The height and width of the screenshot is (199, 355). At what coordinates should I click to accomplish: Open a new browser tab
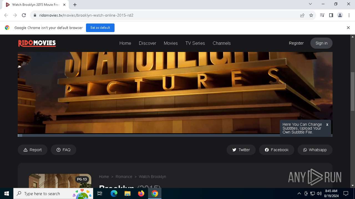point(75,5)
